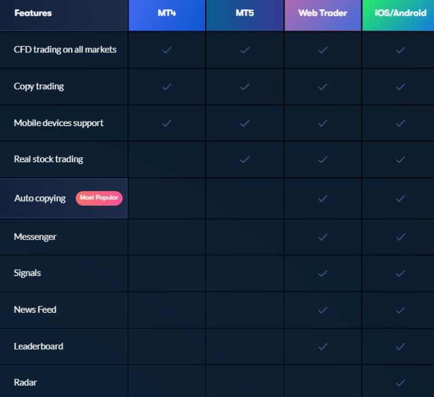
Task: Click Web Trader checkmark in Auto copying row
Action: pos(322,198)
